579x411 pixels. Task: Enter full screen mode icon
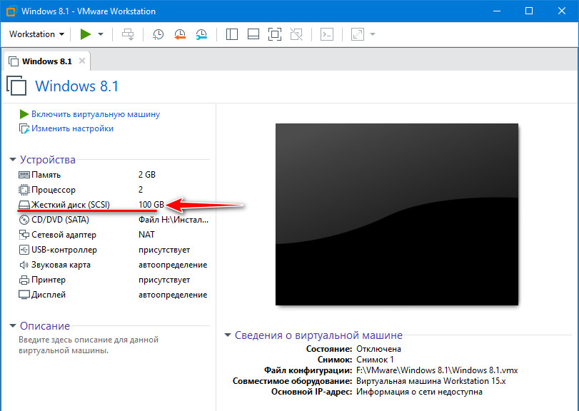[x=275, y=34]
